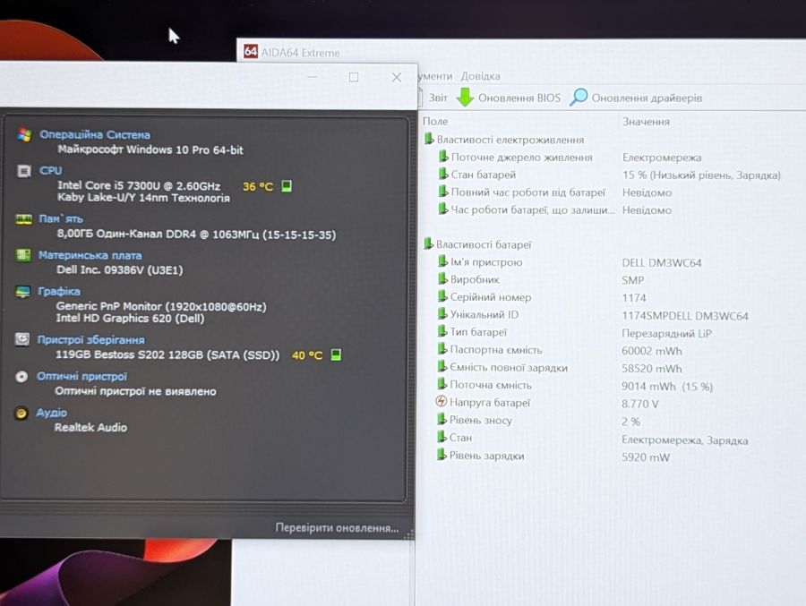Click the battery icon beside Виробник
Screen dimensions: 806x606
click(x=442, y=279)
